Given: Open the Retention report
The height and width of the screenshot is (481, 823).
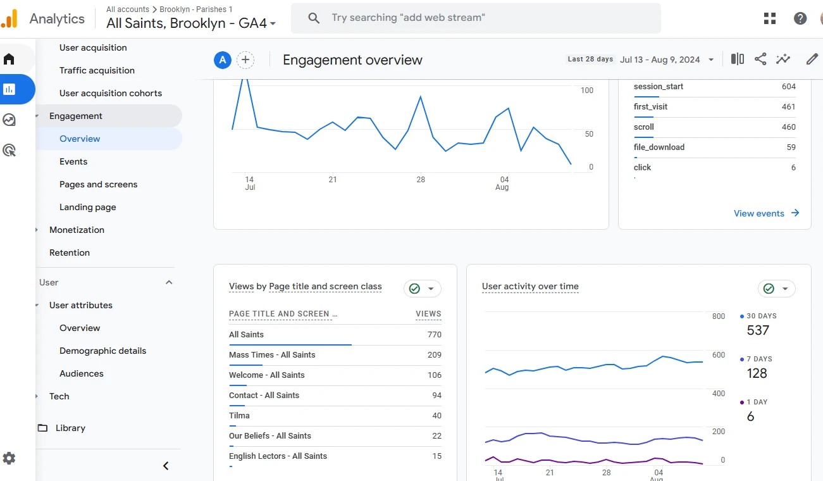Looking at the screenshot, I should click(70, 253).
